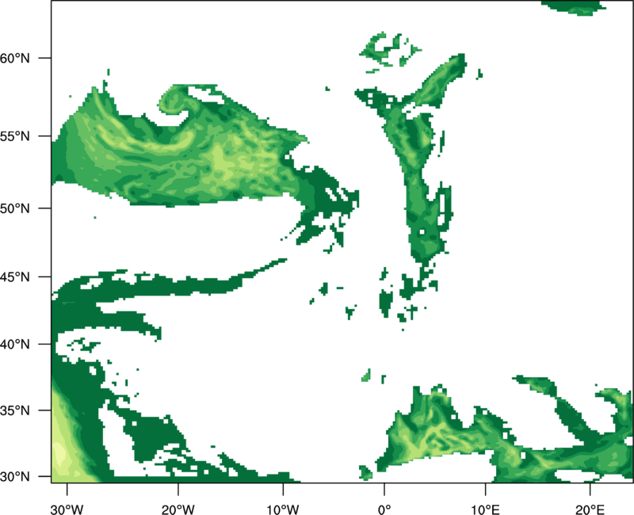Screen dimensions: 634x515
Task: Click the 50°N latitude label
Action: 15,208
